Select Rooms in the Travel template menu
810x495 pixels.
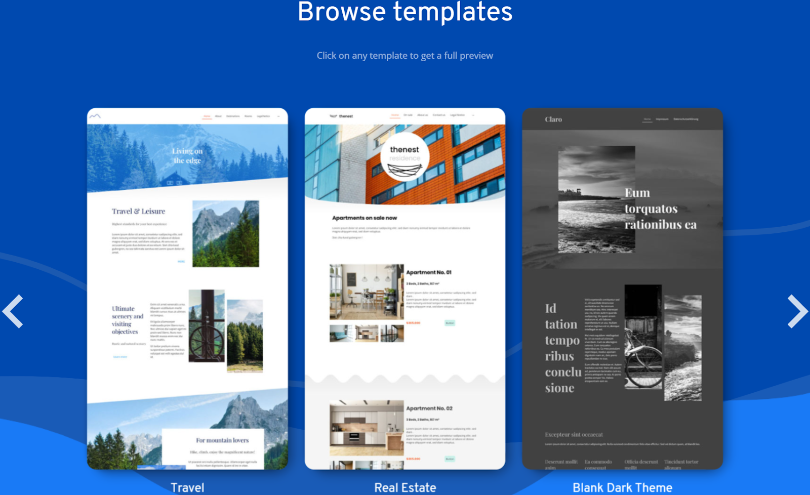pos(248,116)
